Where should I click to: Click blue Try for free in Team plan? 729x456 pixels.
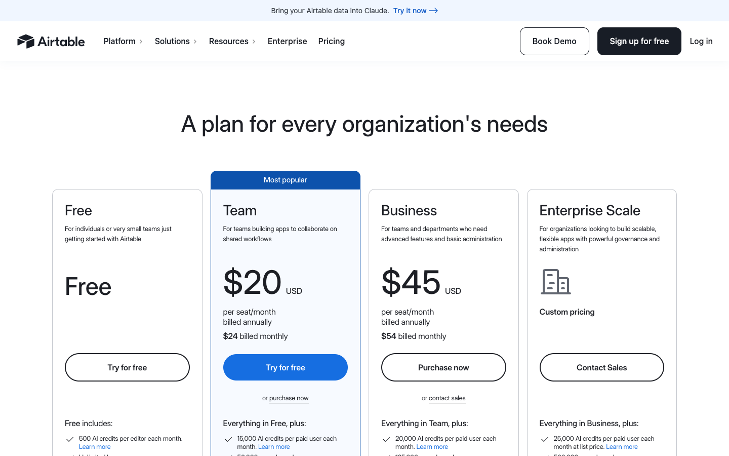(x=286, y=367)
